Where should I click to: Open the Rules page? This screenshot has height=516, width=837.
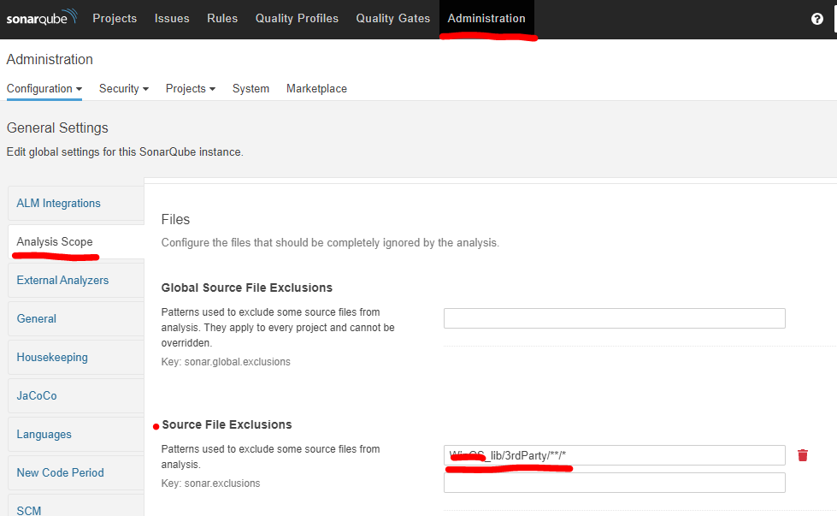tap(222, 18)
